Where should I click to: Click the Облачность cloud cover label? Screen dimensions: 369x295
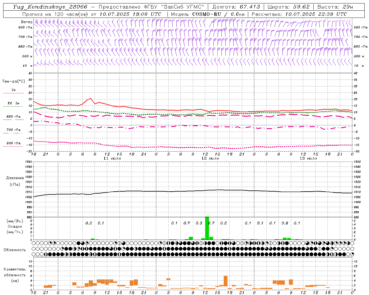click(x=15, y=250)
